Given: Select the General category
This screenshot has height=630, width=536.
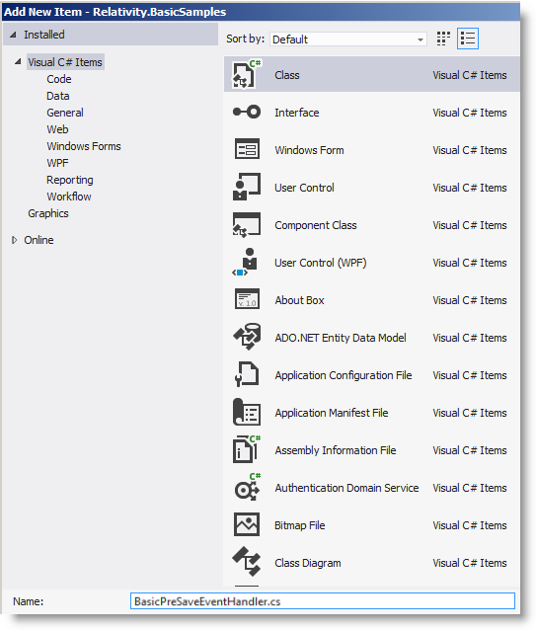Looking at the screenshot, I should tap(65, 113).
